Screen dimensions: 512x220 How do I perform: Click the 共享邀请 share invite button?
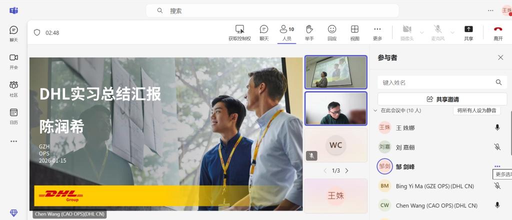pyautogui.click(x=442, y=99)
